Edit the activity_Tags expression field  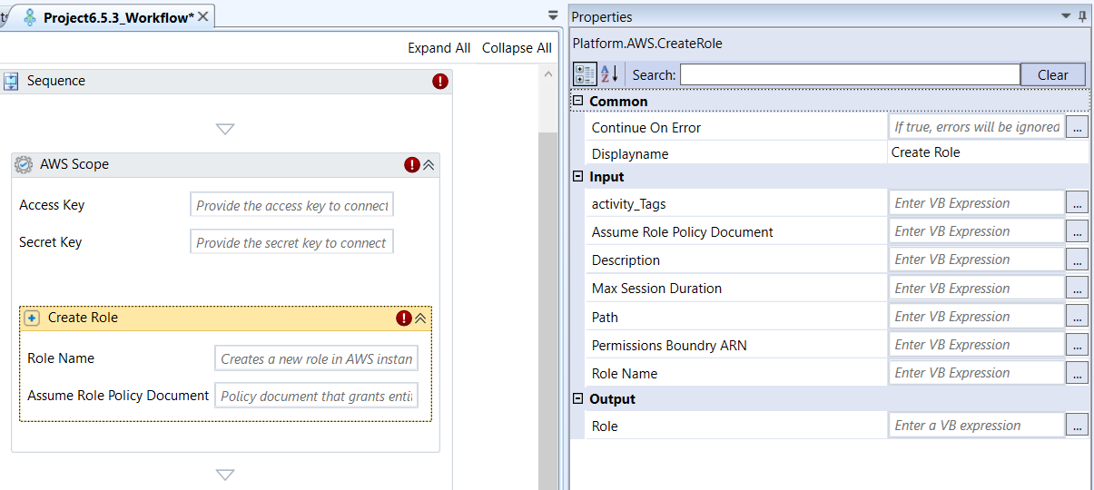pos(976,203)
